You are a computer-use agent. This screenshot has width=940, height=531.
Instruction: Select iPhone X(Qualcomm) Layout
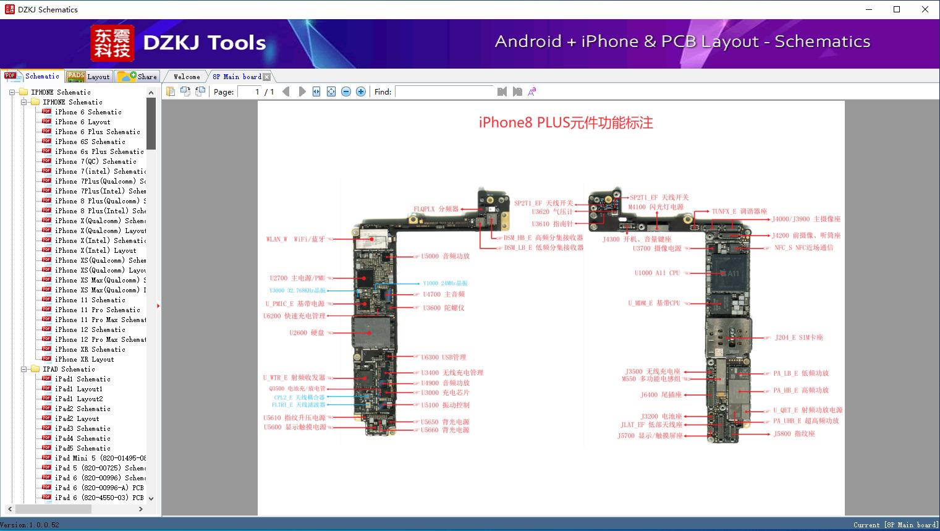click(x=100, y=231)
